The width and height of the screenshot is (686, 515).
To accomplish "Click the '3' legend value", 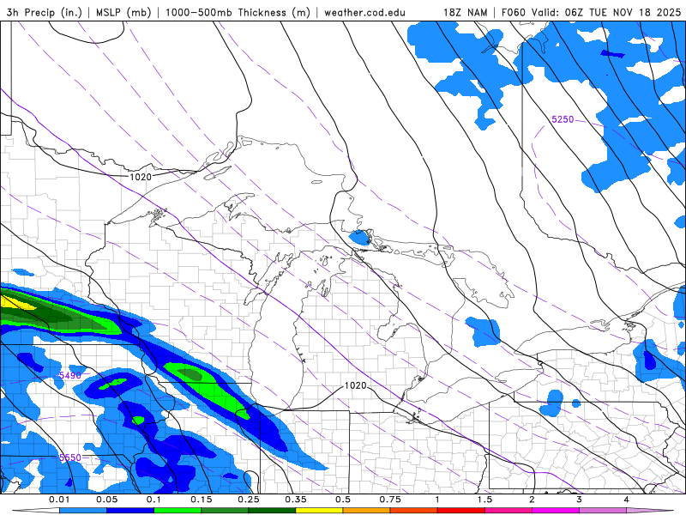I will click(580, 500).
